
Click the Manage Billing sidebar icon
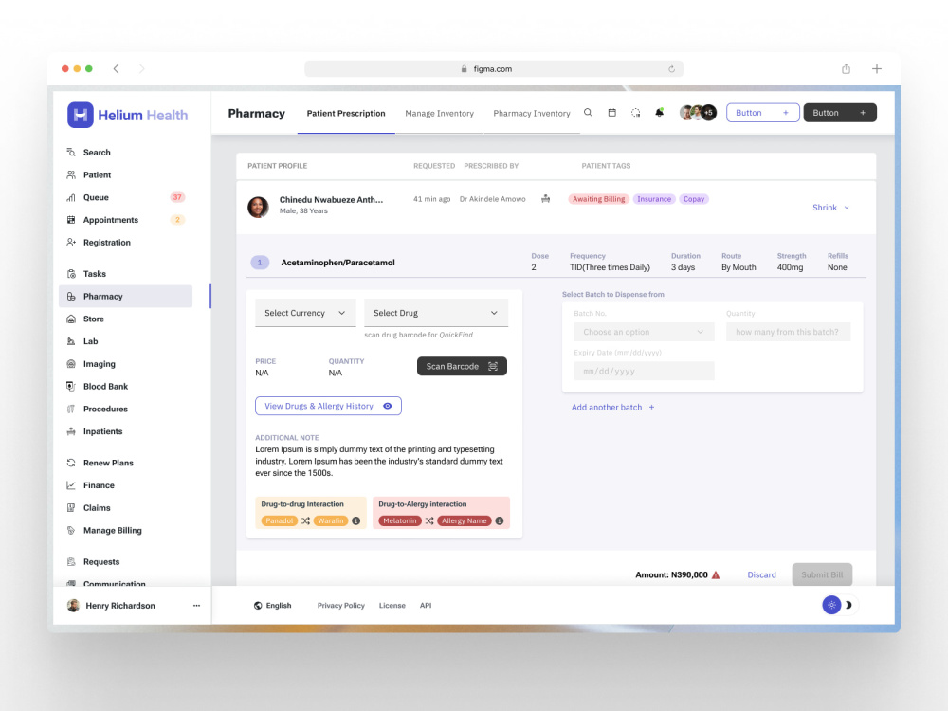[71, 531]
